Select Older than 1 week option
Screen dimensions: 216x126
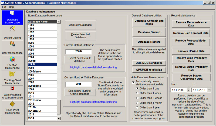click(137, 93)
